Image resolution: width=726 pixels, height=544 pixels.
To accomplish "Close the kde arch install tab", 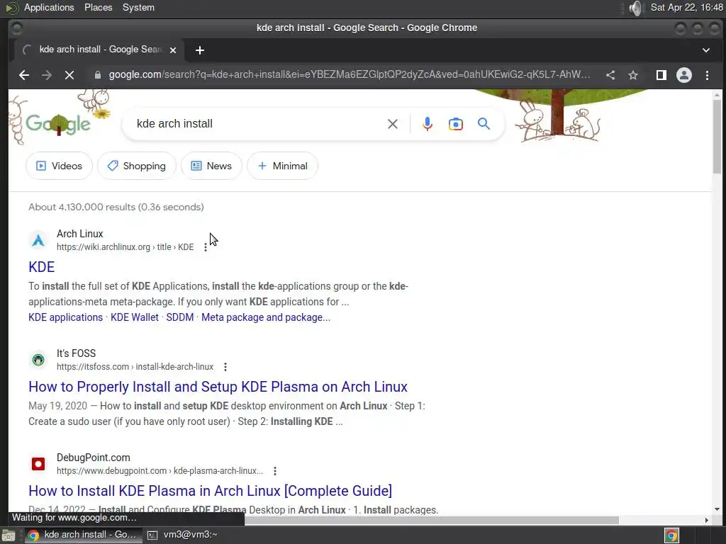I will click(173, 50).
